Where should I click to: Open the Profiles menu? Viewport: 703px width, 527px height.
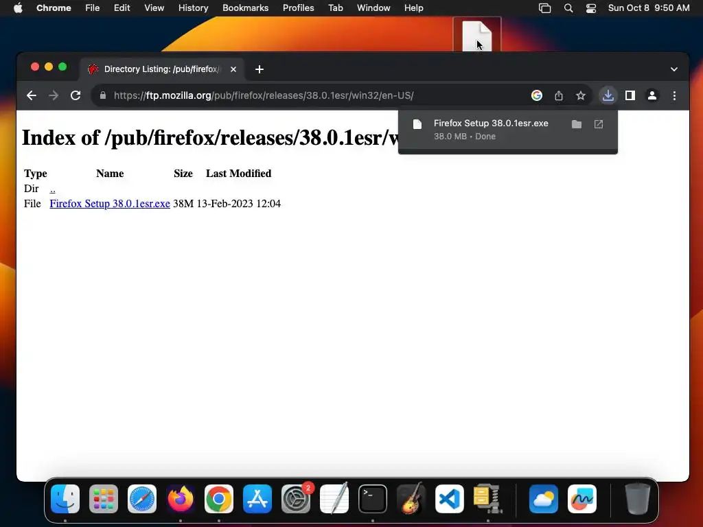pos(298,8)
